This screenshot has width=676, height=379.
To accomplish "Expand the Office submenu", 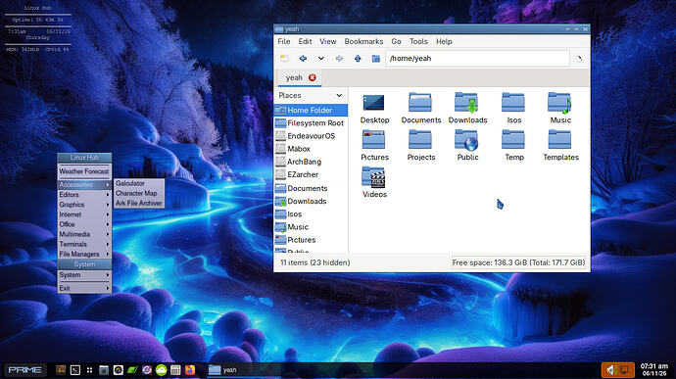I will [84, 224].
